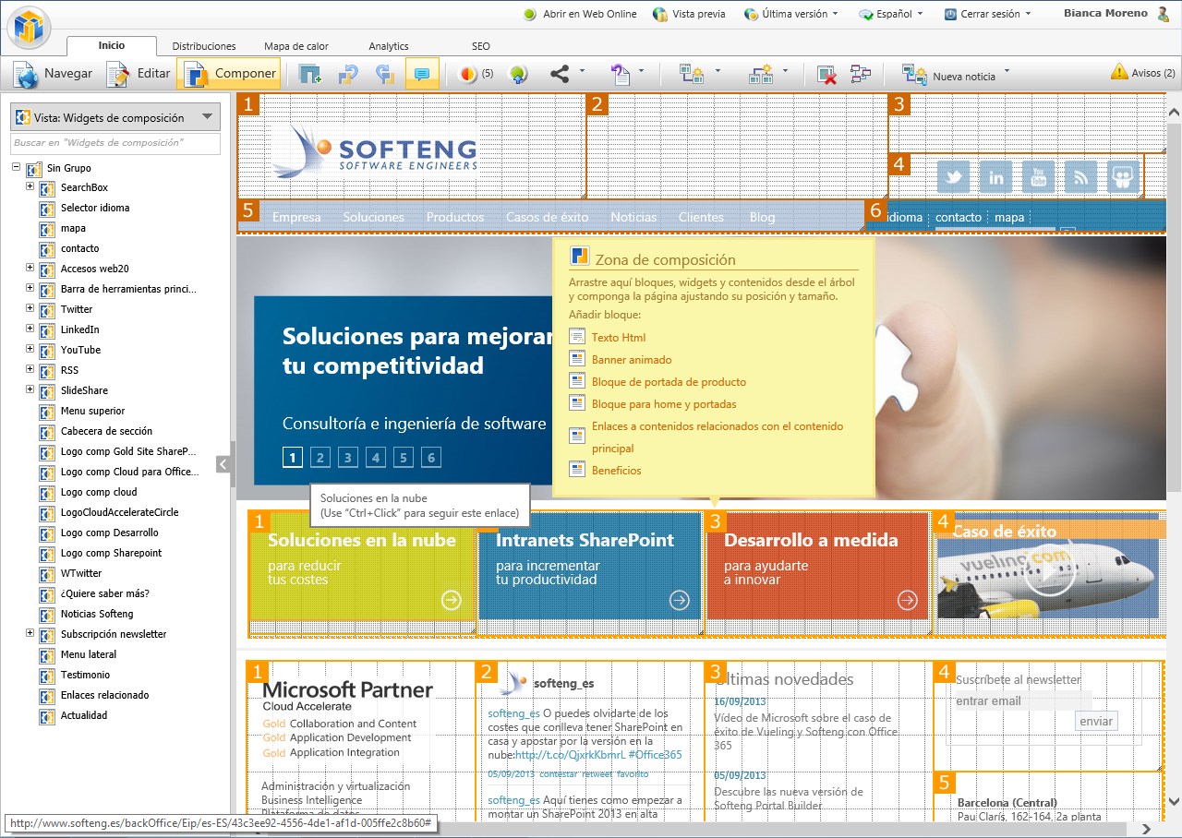Click the share icon in toolbar
Screen dimensions: 1182x838
(x=560, y=75)
